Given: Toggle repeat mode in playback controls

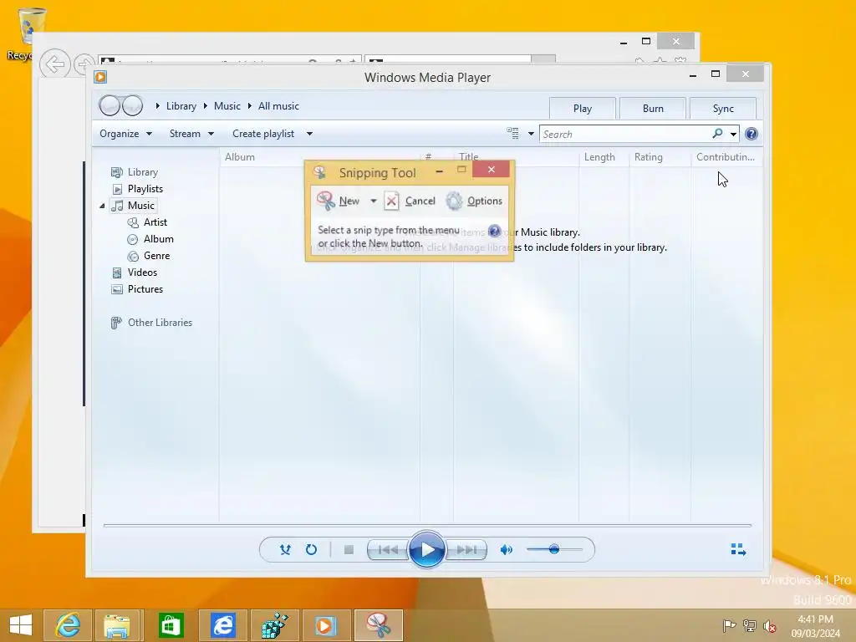Looking at the screenshot, I should pos(311,550).
